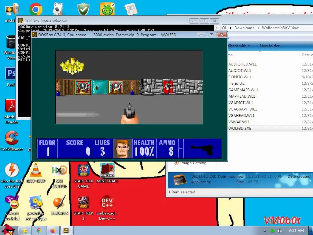Select the VGADICT.WL1 file

241,103
